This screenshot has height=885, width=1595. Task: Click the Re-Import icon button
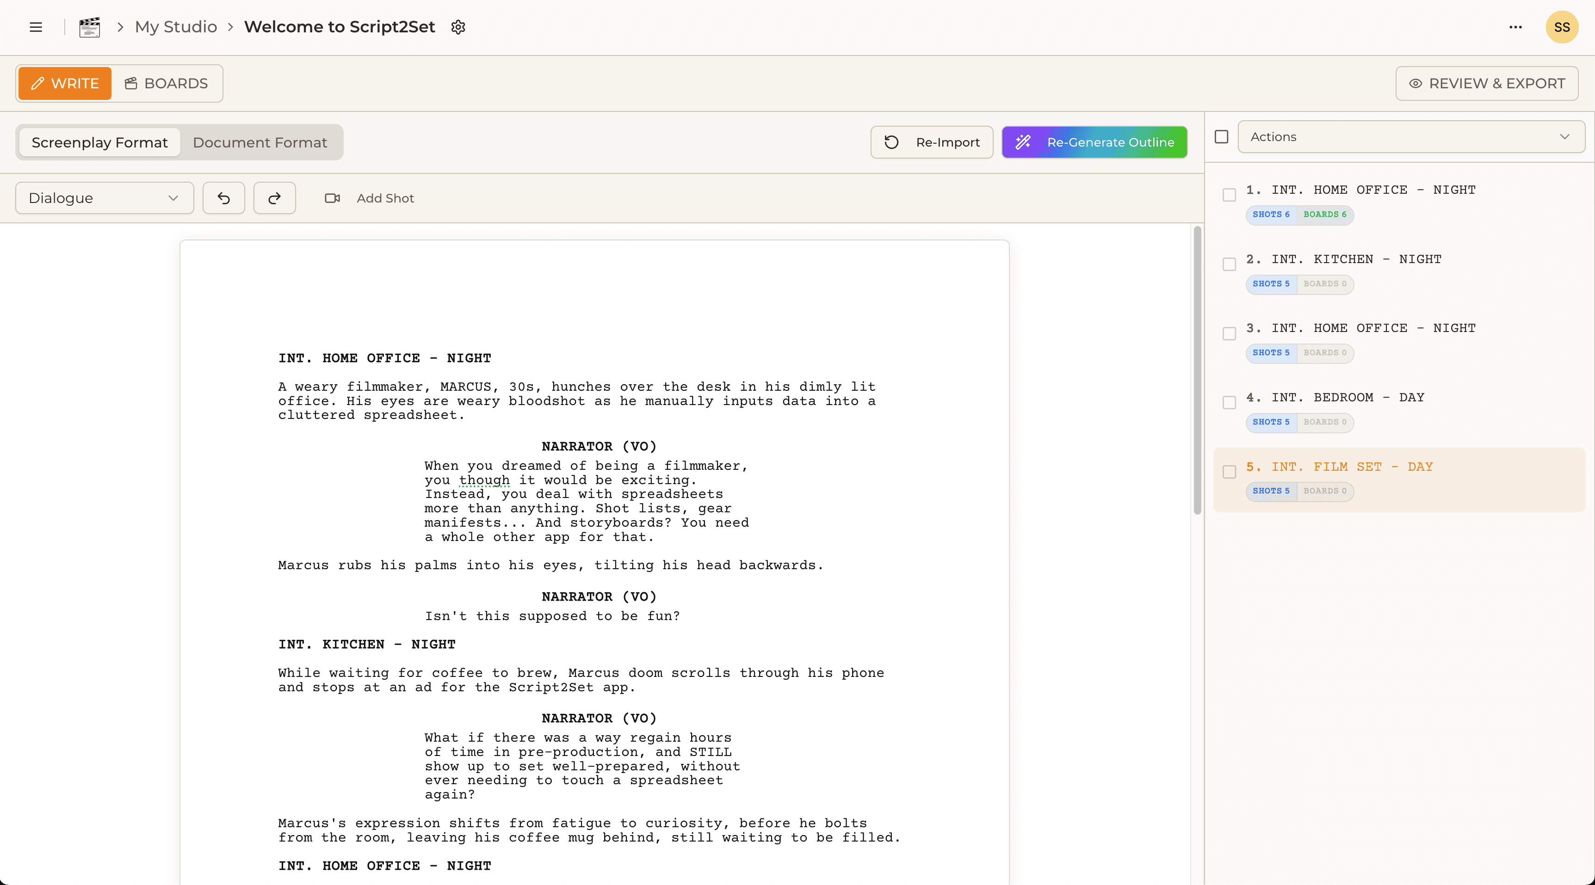point(891,142)
